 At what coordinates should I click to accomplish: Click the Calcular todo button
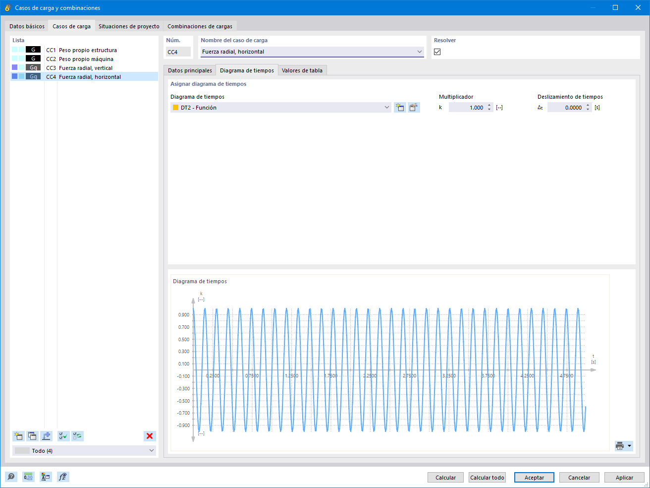(x=487, y=478)
